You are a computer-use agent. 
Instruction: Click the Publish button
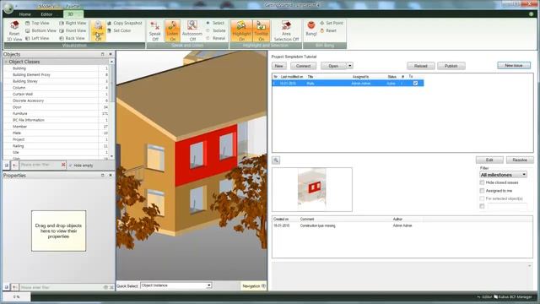[x=451, y=66]
